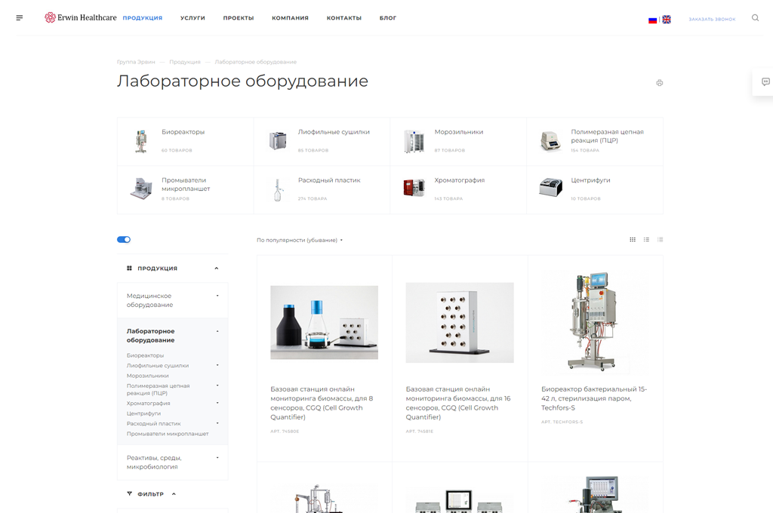The height and width of the screenshot is (513, 773).
Task: Open Биореакторы category title link
Action: click(183, 132)
